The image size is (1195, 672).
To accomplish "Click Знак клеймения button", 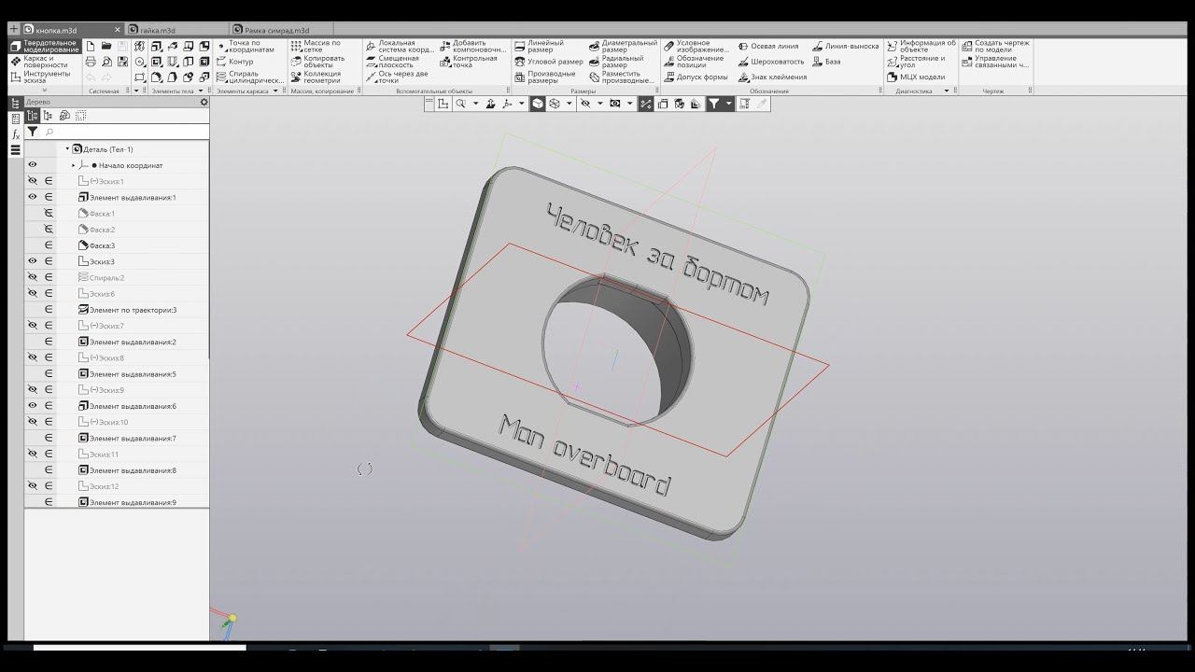I will pos(771,77).
